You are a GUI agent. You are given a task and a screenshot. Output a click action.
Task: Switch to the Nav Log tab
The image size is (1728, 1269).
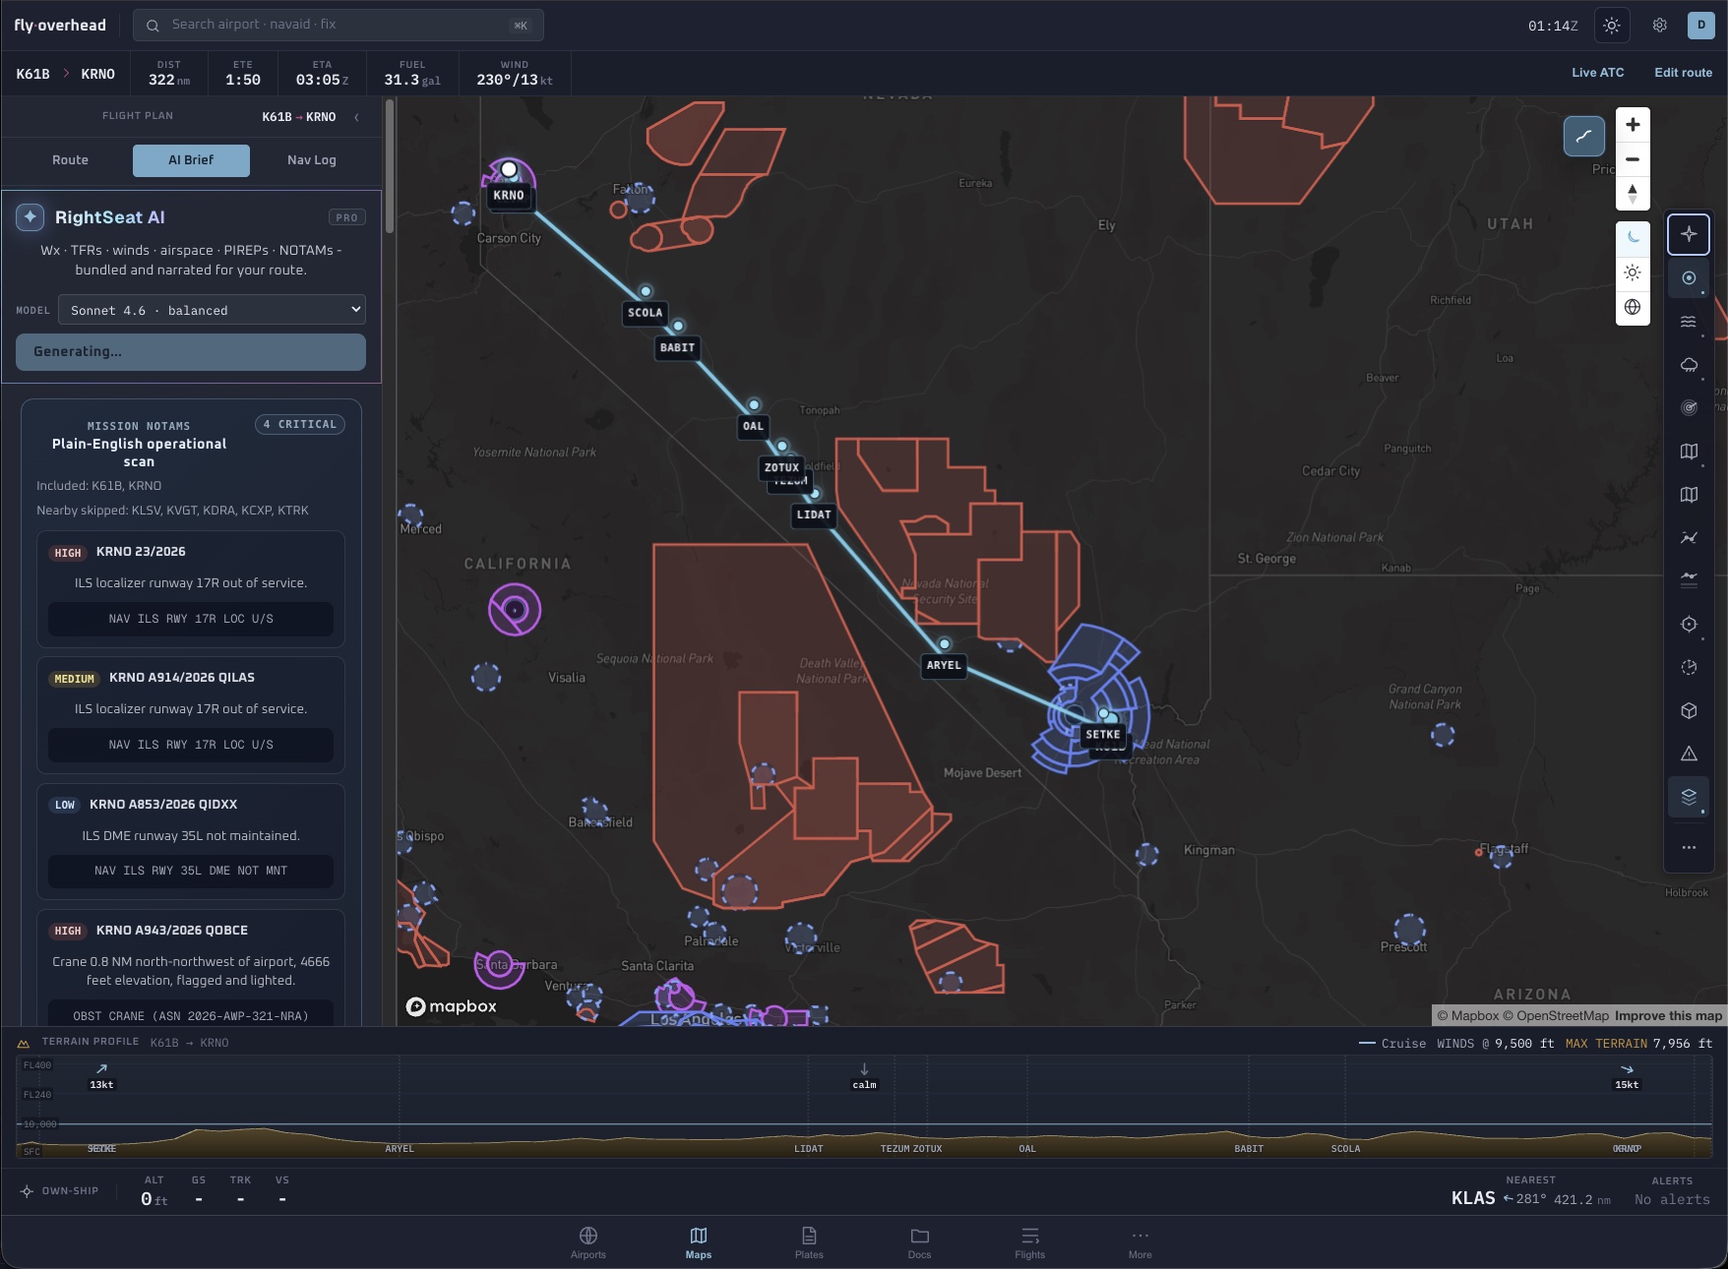point(312,160)
